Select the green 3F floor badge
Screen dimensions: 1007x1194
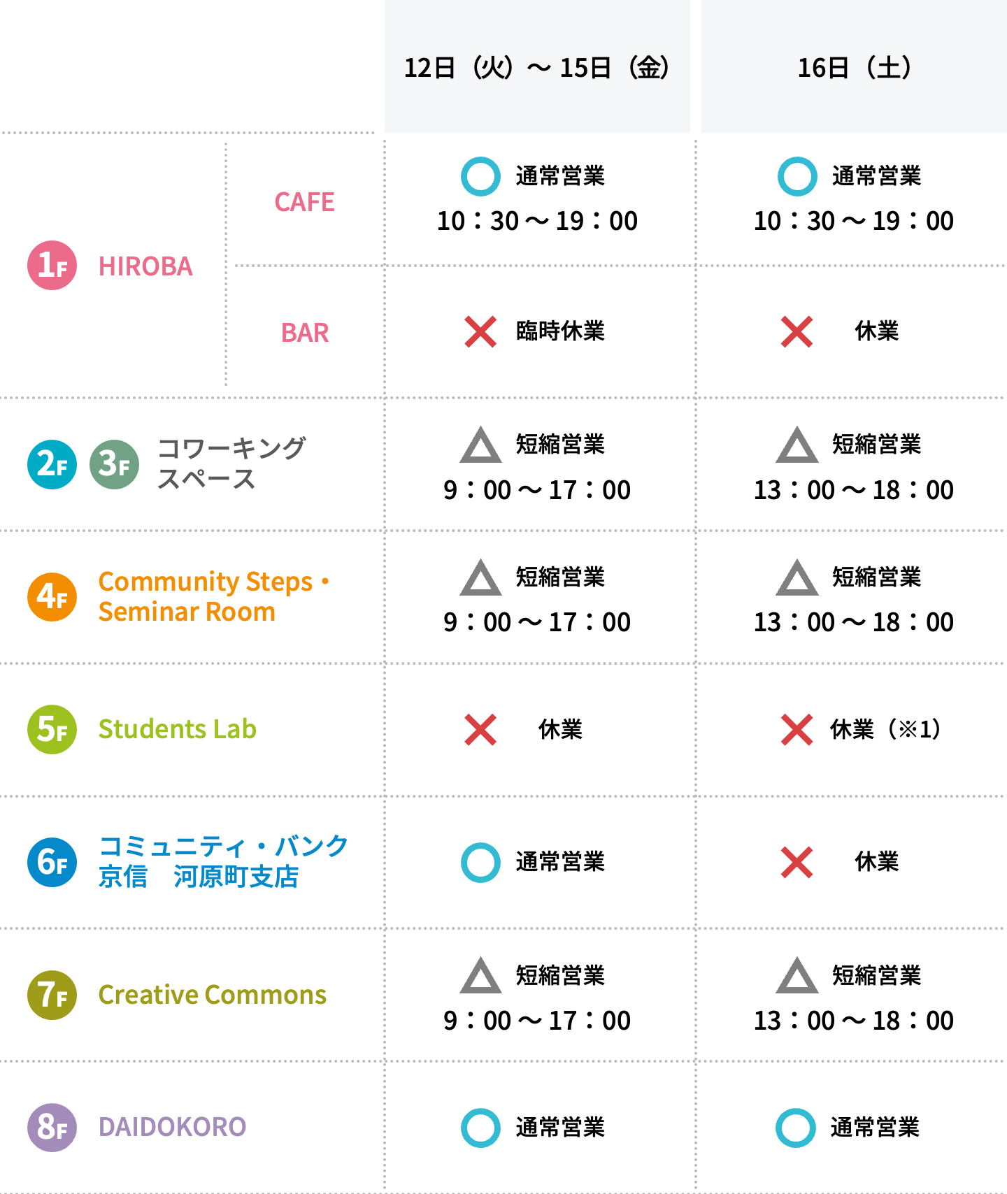114,464
